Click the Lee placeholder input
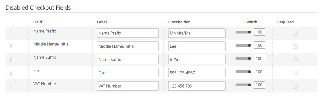This screenshot has width=325, height=98. pyautogui.click(x=197, y=46)
